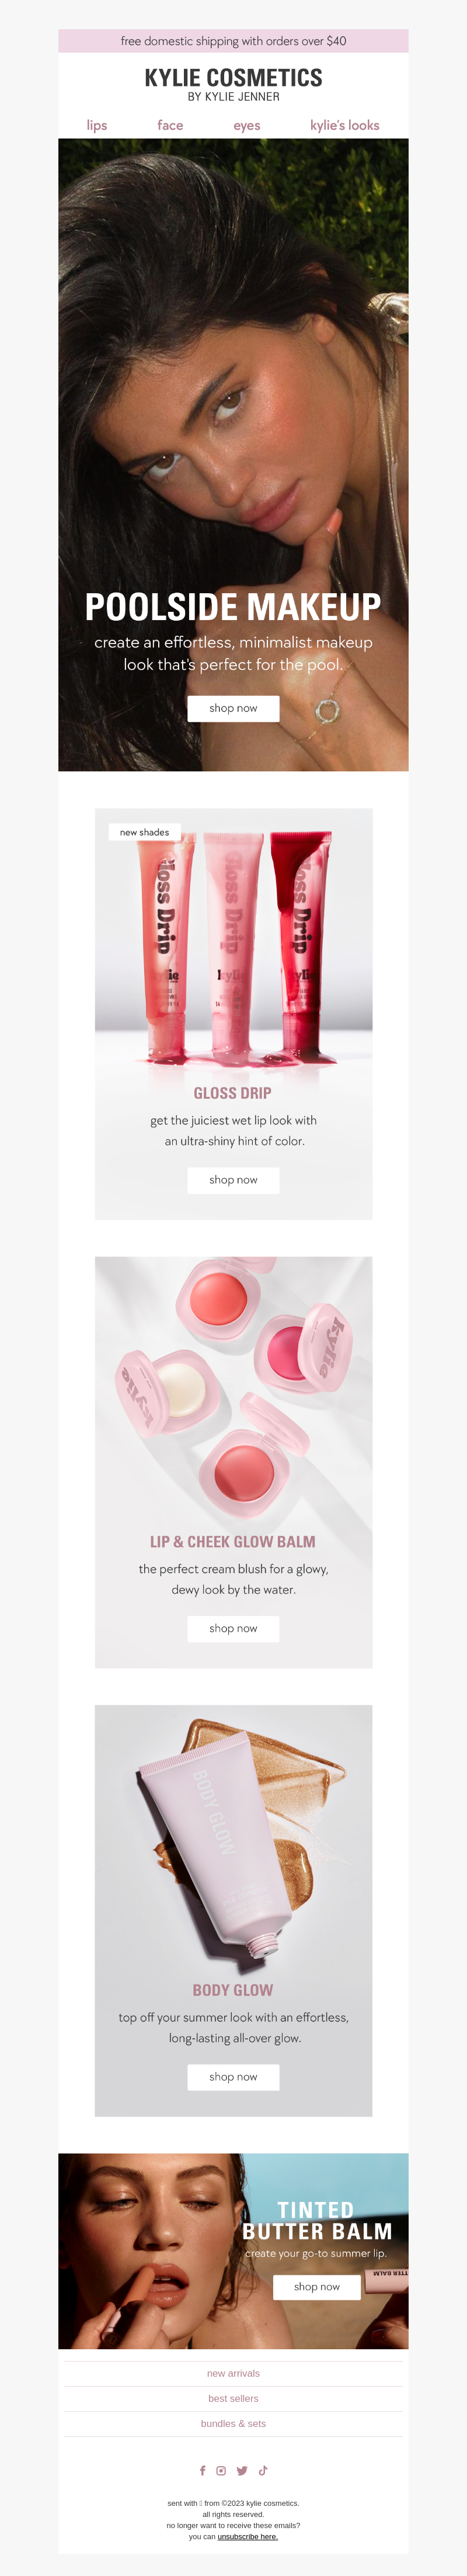Click shop now on Tinted Butter Balm banner
This screenshot has width=467, height=2576.
coord(318,2286)
